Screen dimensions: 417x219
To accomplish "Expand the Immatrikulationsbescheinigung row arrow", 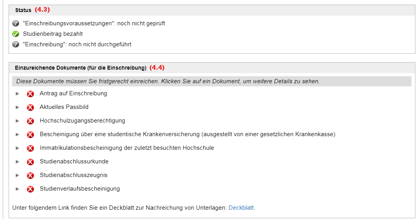I will point(17,148).
